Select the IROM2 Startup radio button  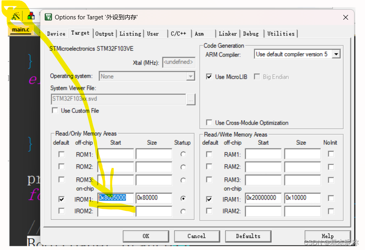tap(183, 211)
